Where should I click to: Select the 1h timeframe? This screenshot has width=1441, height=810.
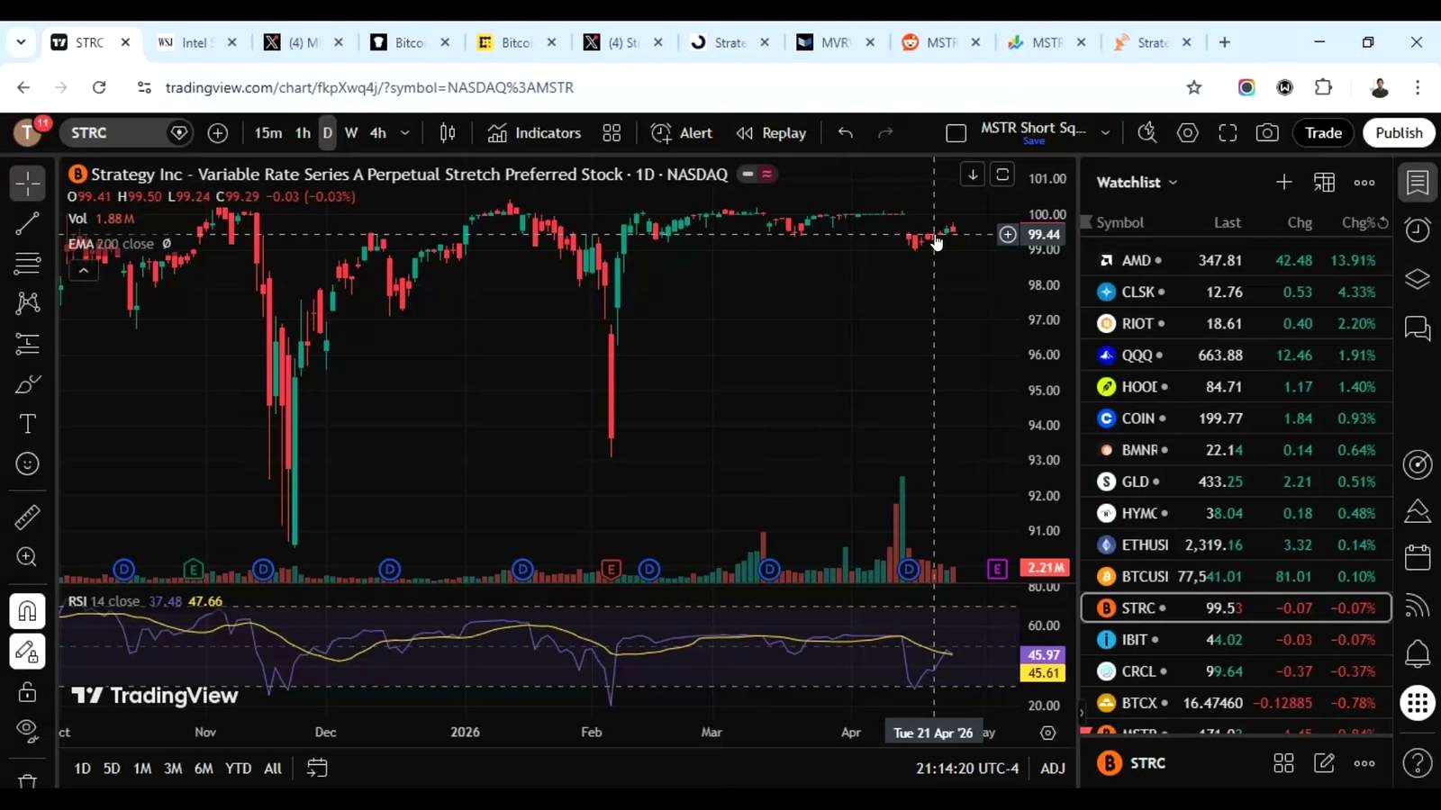[x=303, y=133]
